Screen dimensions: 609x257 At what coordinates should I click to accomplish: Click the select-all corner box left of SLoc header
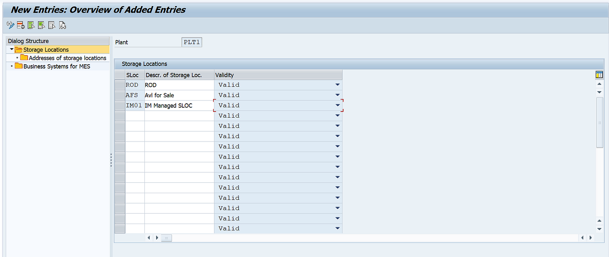coord(120,75)
